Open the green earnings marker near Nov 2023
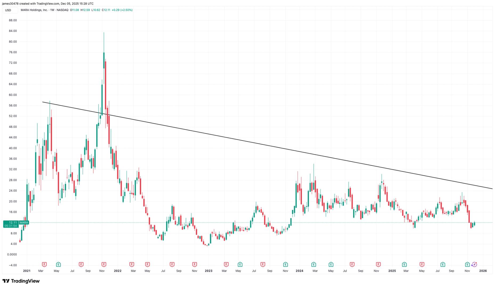The width and height of the screenshot is (495, 288). point(286,264)
